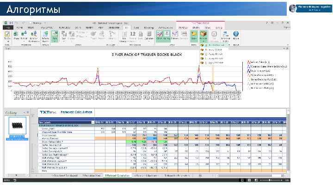Click the blue About info icon

tap(236, 34)
